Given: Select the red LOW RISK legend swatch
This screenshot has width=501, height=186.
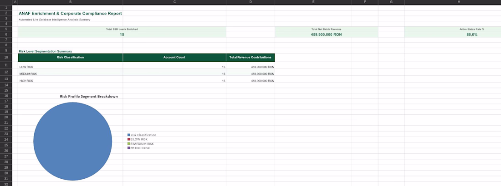Looking at the screenshot, I should (129, 139).
